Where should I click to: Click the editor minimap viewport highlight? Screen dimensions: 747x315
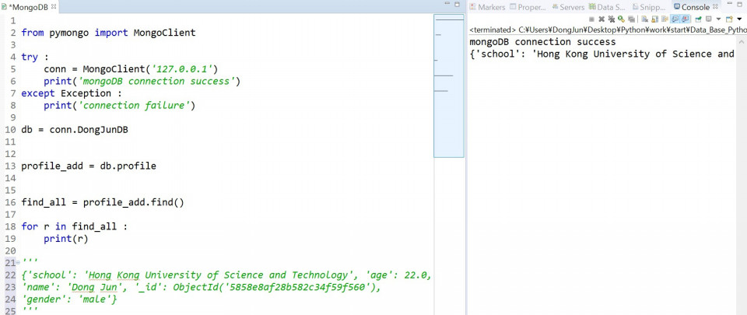tap(448, 86)
